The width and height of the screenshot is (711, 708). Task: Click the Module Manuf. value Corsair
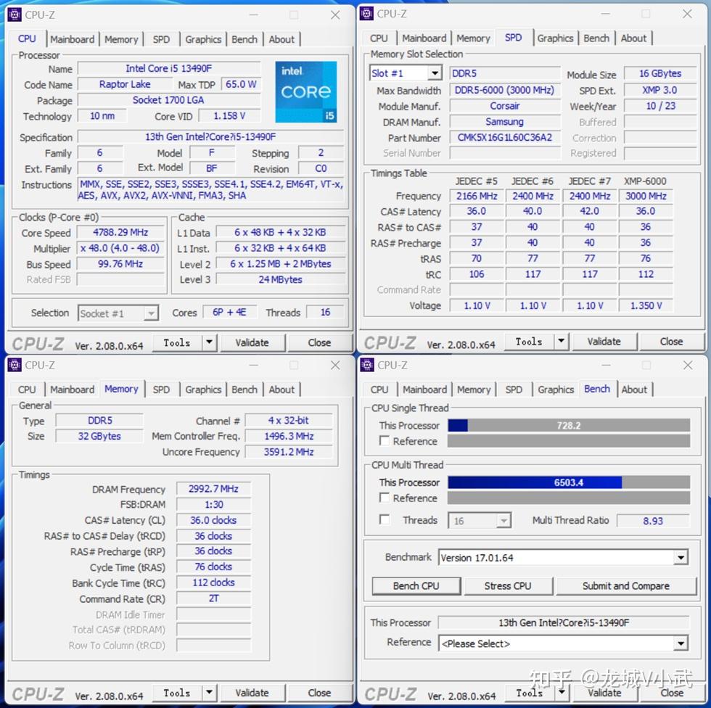505,106
